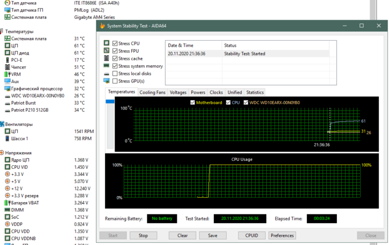Select the Temperatures tab
This screenshot has width=389, height=245.
click(122, 92)
